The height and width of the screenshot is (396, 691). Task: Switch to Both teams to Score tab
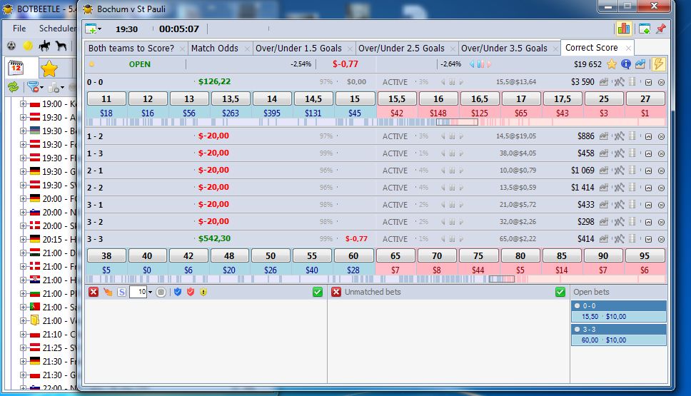coord(131,48)
